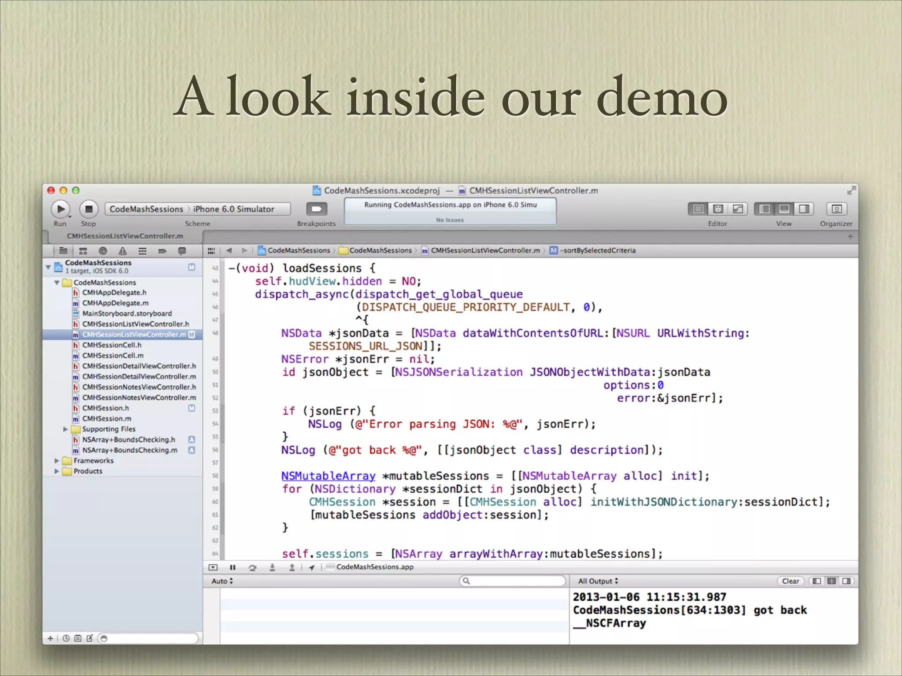Open the Auto variables dropdown
902x676 pixels.
click(222, 581)
